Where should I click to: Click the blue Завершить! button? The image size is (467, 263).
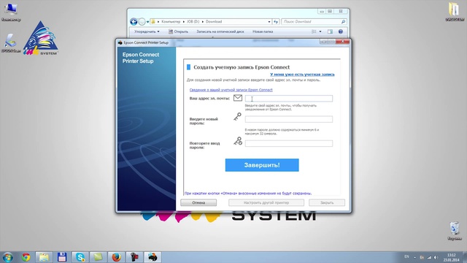[x=262, y=165]
